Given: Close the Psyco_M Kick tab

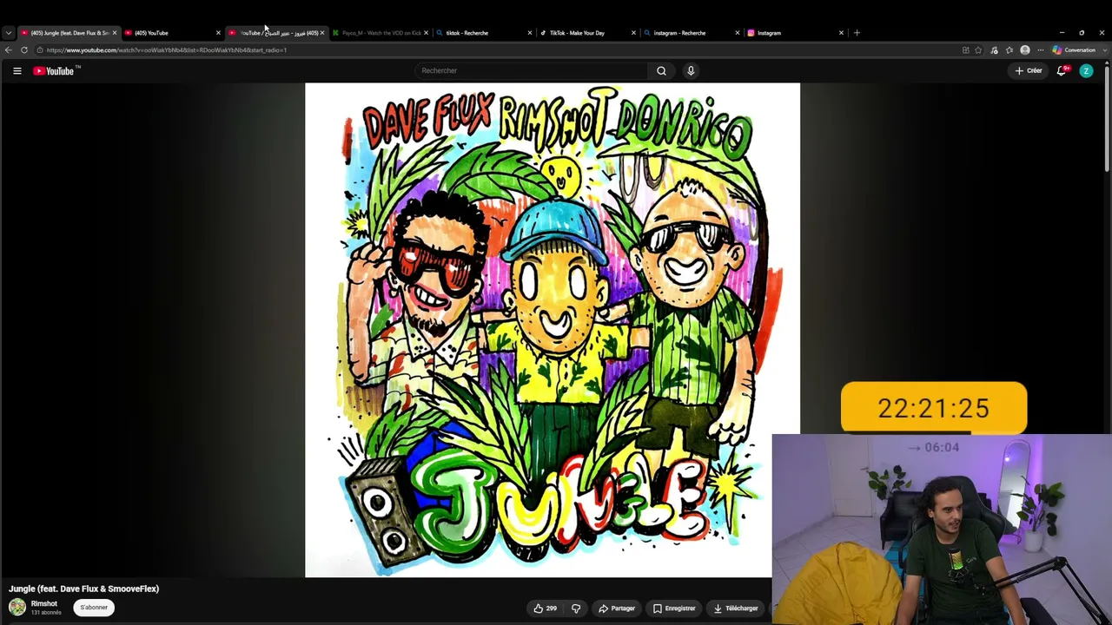Looking at the screenshot, I should pos(426,33).
